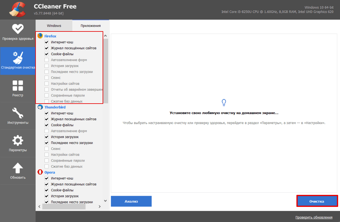Open Options (Параметры) gear icon
340x222 pixels.
pyautogui.click(x=18, y=141)
